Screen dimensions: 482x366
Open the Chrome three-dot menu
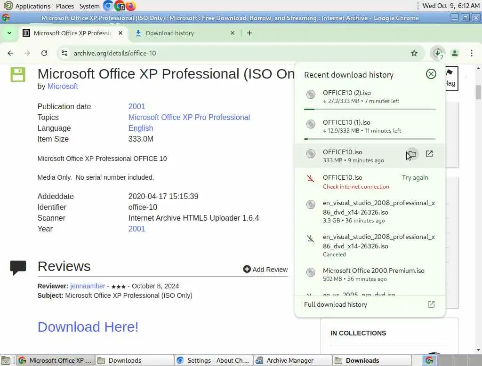pos(472,53)
